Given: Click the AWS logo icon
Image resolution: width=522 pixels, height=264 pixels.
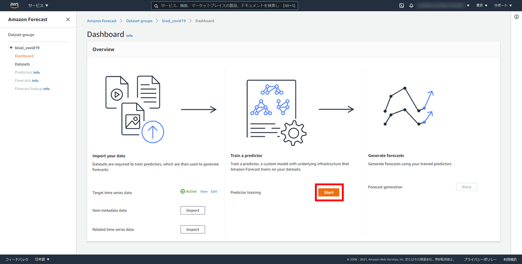Looking at the screenshot, I should click(x=14, y=5).
